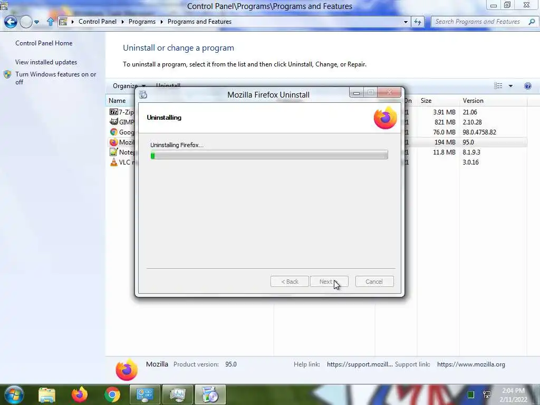
Task: Launch Firefox from the taskbar
Action: point(80,394)
